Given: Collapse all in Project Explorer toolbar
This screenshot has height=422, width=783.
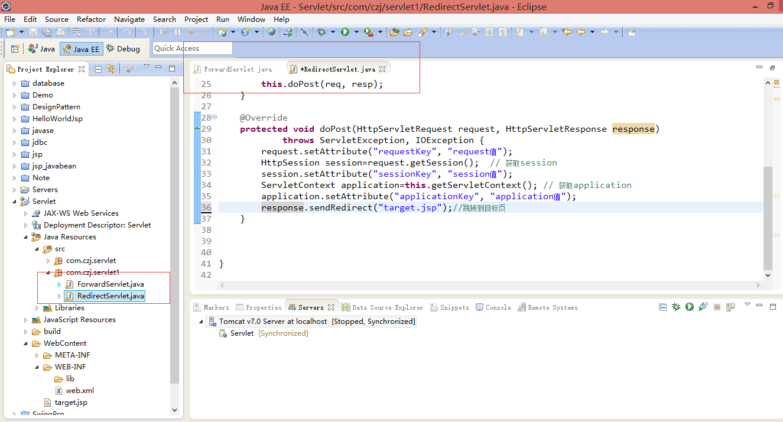Looking at the screenshot, I should click(x=98, y=69).
